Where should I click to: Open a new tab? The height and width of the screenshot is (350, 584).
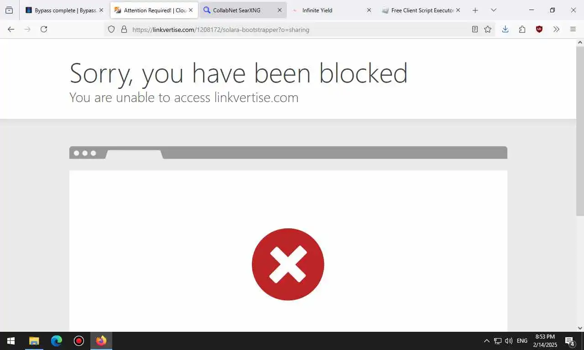475,10
